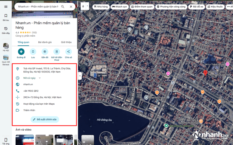Image resolution: width=233 pixels, height=145 pixels.
Task: Click the Nâu Cafe & Cassette Workshop marker
Action: [x=201, y=121]
